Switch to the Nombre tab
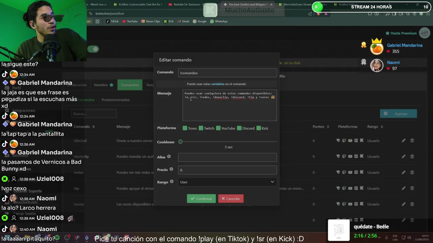Viewport: 433px width, 243px height. coord(104,85)
